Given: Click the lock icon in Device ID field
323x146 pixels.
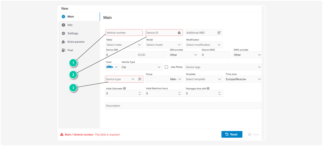Looking at the screenshot, I should [x=179, y=33].
